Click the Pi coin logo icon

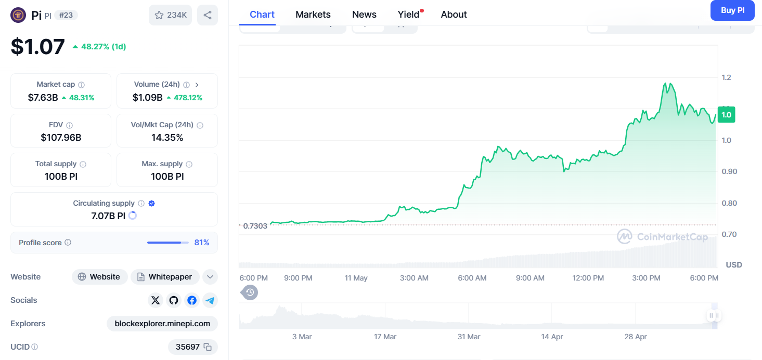[18, 15]
